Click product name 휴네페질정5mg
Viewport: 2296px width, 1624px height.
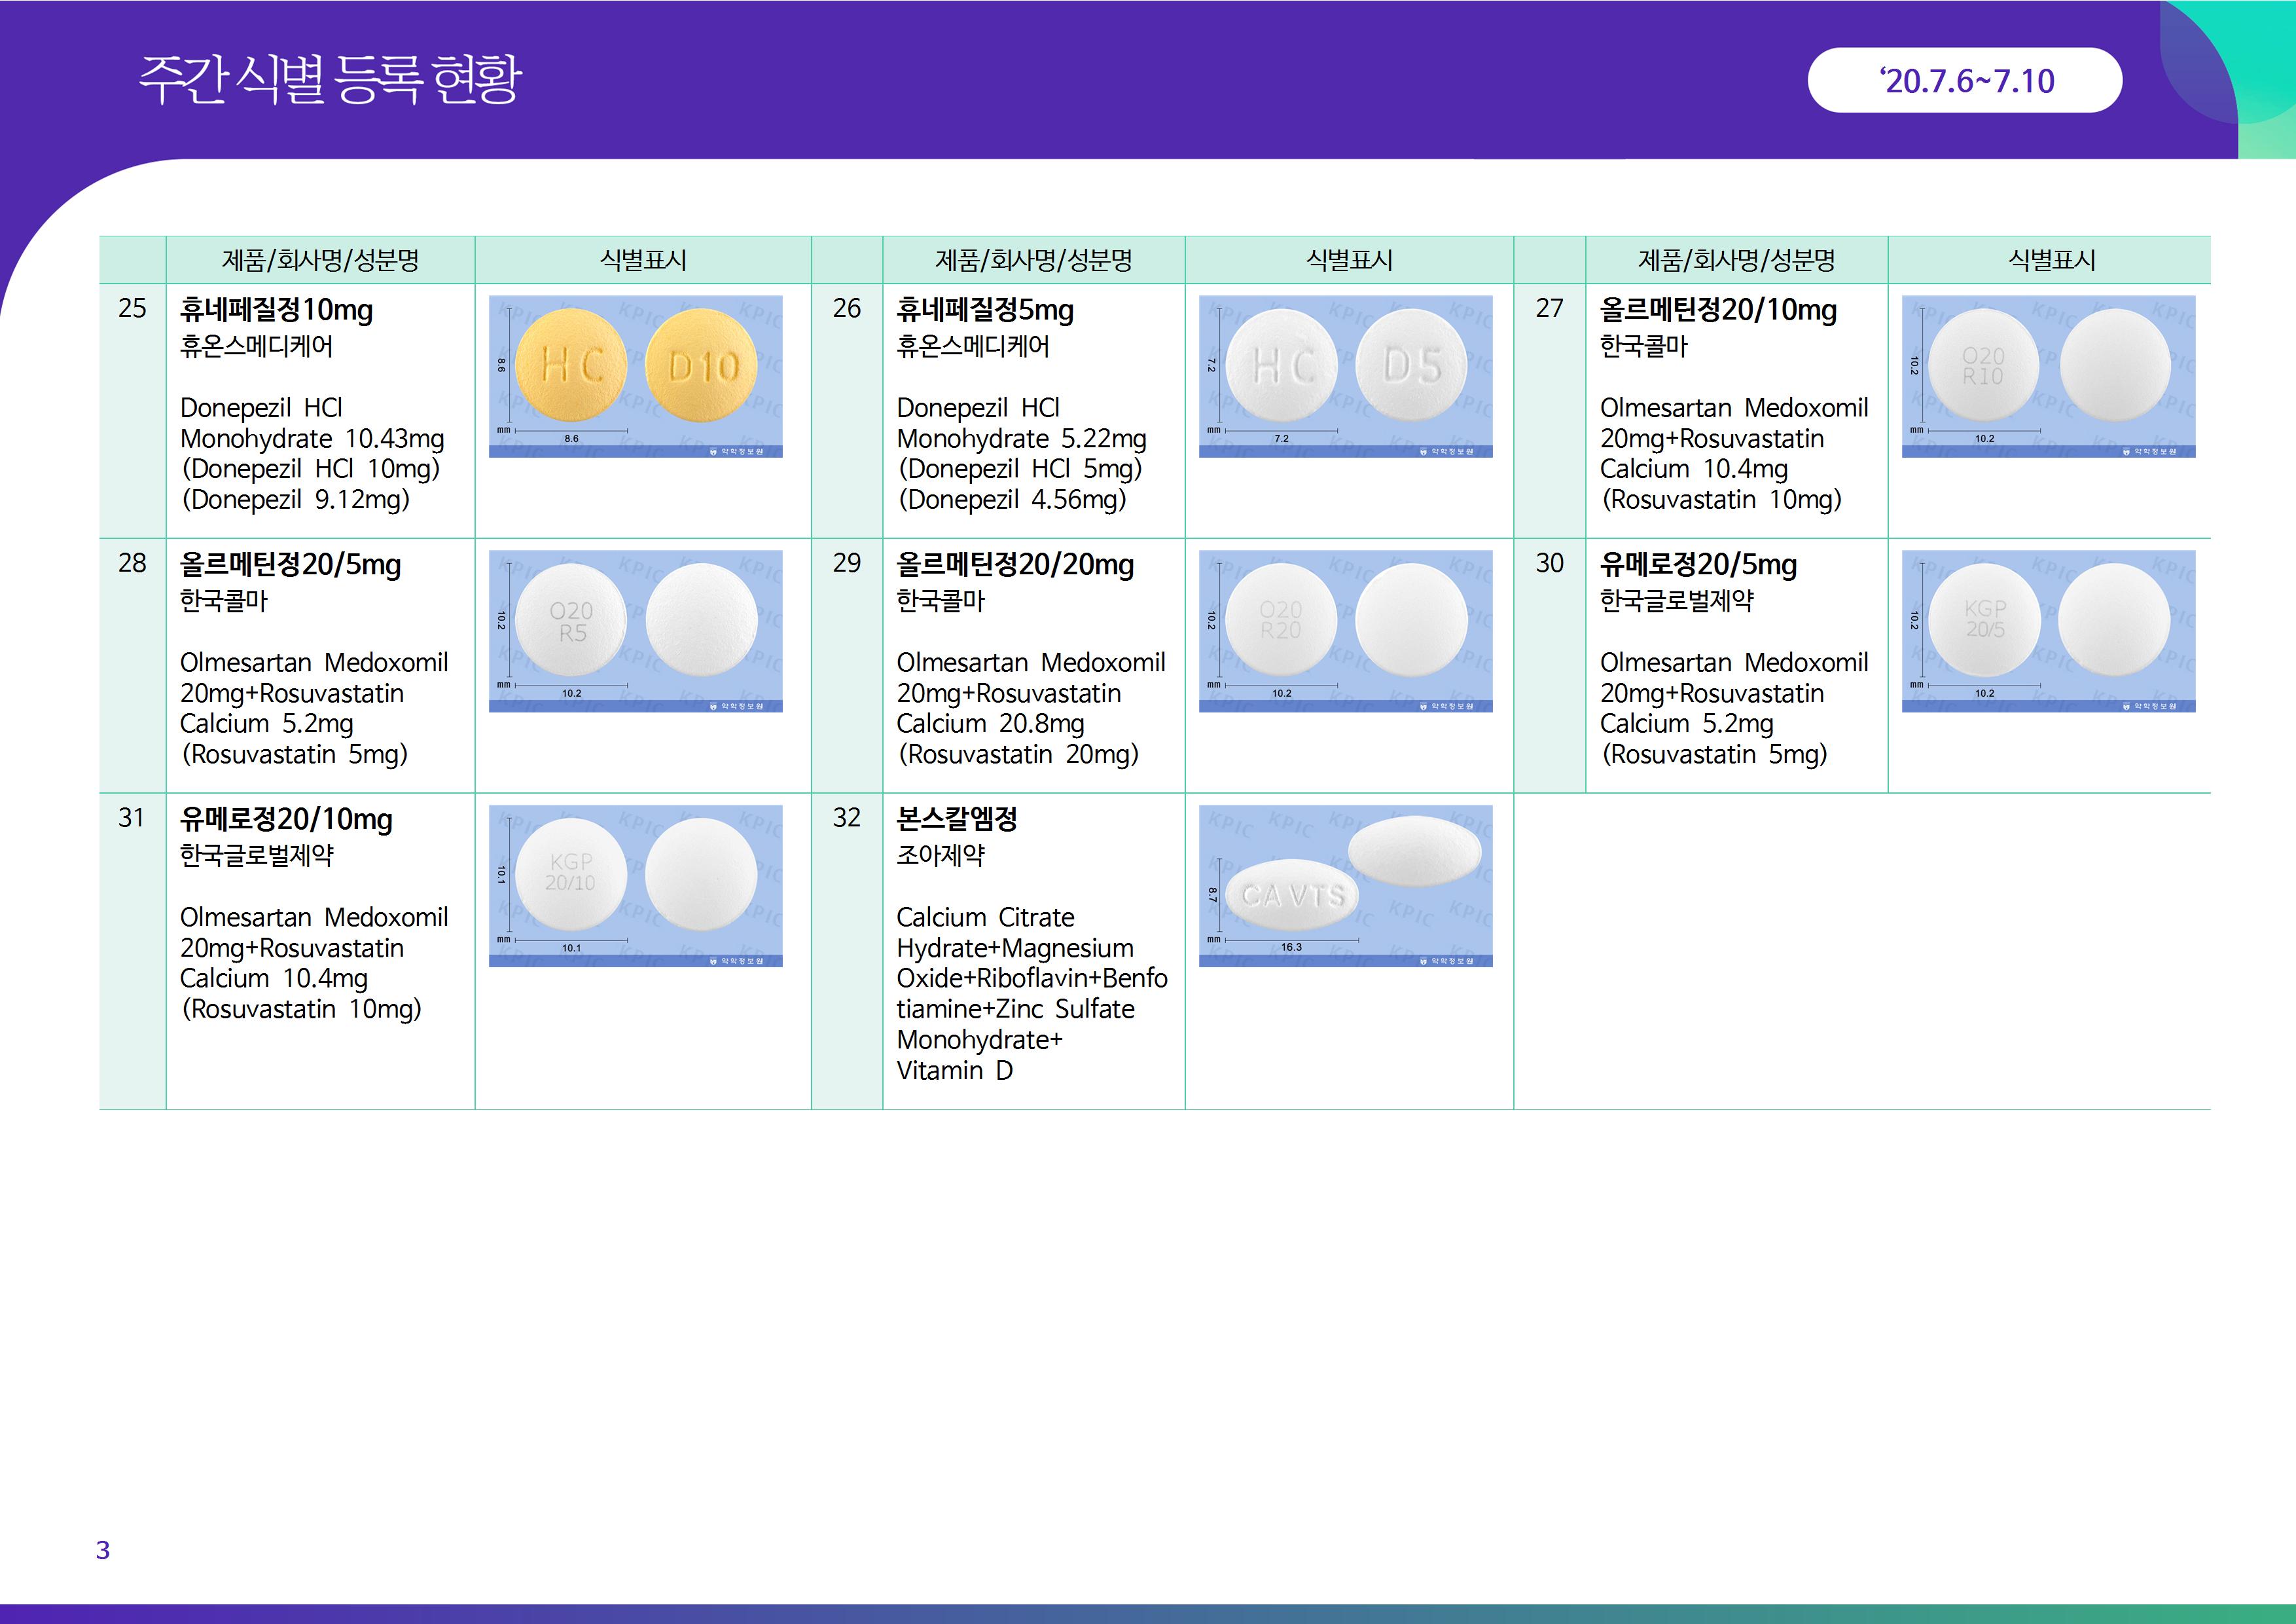[984, 310]
